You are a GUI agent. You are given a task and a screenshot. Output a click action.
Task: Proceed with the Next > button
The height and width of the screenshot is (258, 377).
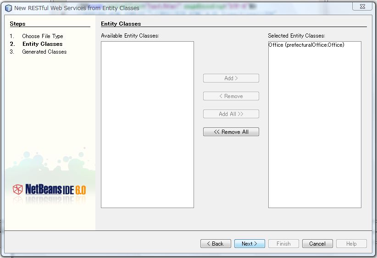[249, 244]
